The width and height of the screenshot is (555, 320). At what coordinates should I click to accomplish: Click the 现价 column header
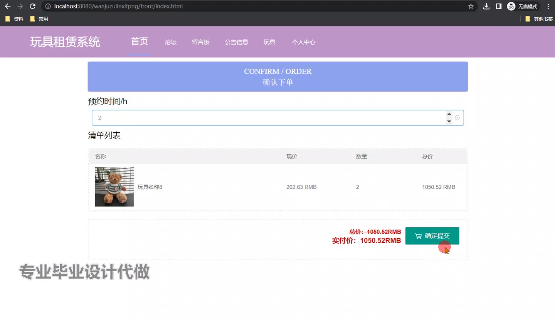point(292,157)
